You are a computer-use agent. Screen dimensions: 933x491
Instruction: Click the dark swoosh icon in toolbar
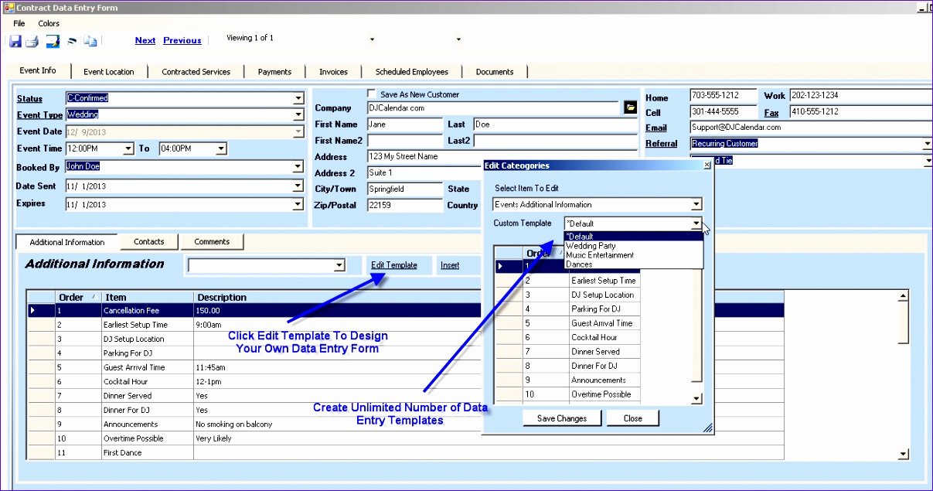[72, 41]
